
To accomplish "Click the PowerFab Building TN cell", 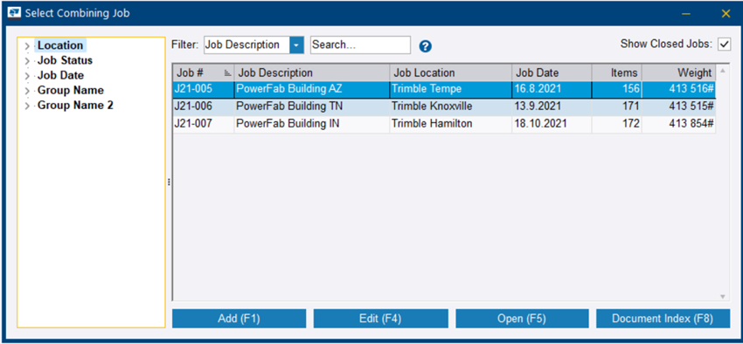I will [312, 107].
